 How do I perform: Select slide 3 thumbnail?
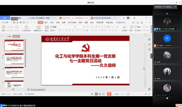coord(14,72)
